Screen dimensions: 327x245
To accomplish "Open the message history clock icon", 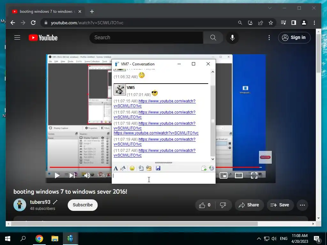I will 211,168.
